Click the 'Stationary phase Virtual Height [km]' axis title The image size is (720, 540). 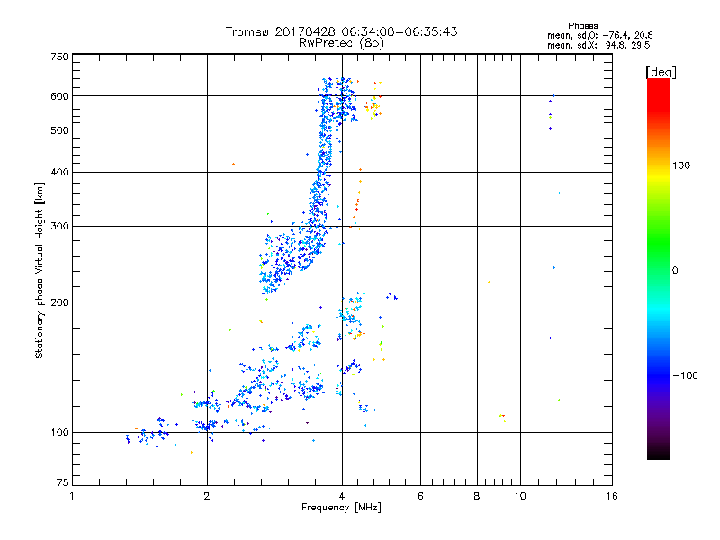[40, 271]
